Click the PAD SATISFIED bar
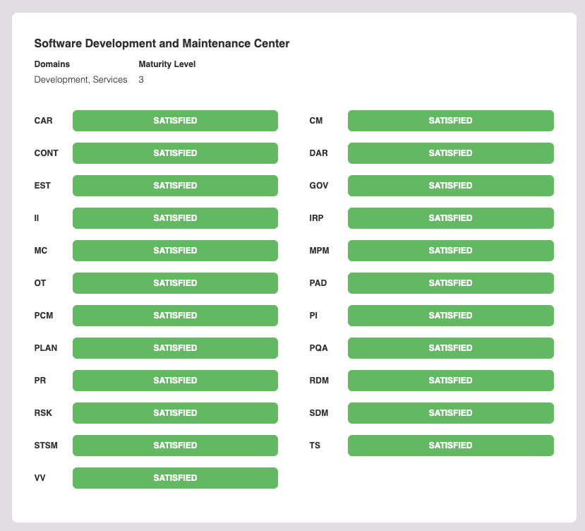This screenshot has width=585, height=531. [450, 283]
